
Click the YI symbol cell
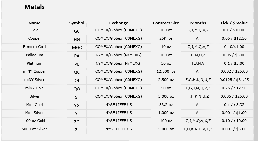pyautogui.click(x=77, y=114)
